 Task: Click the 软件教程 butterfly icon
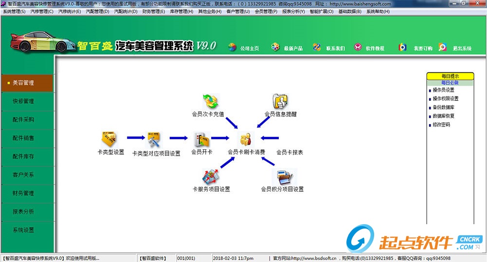(358, 47)
